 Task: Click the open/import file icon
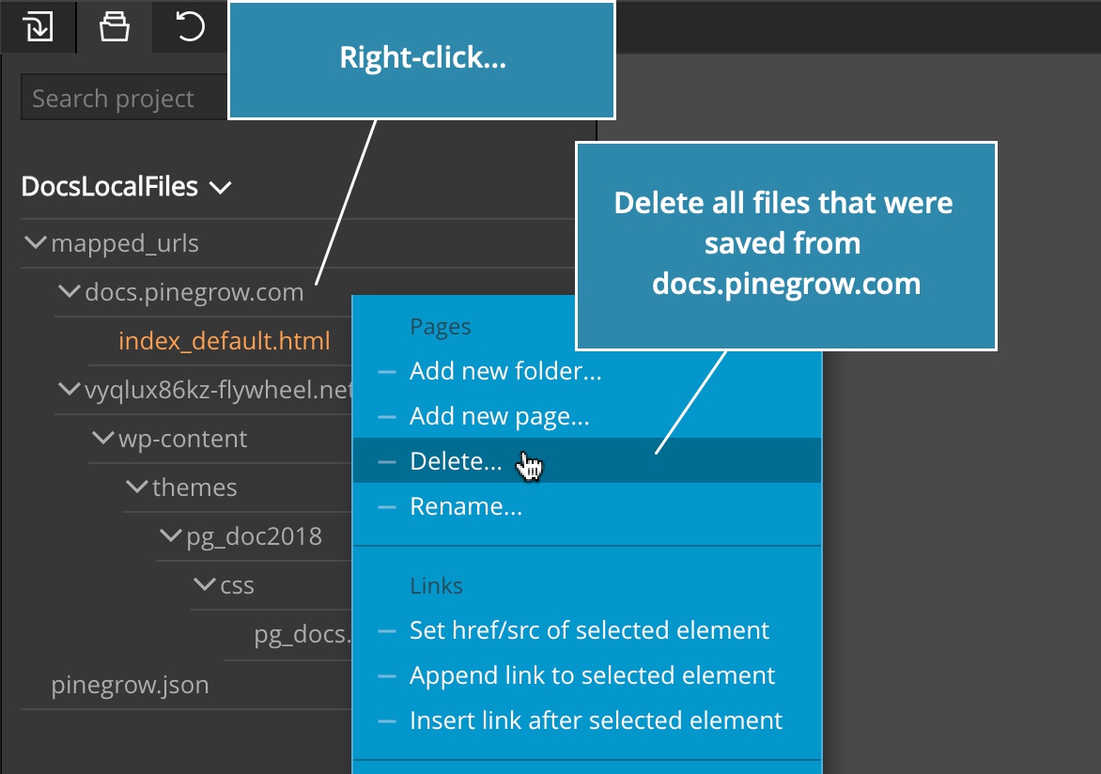[x=38, y=26]
